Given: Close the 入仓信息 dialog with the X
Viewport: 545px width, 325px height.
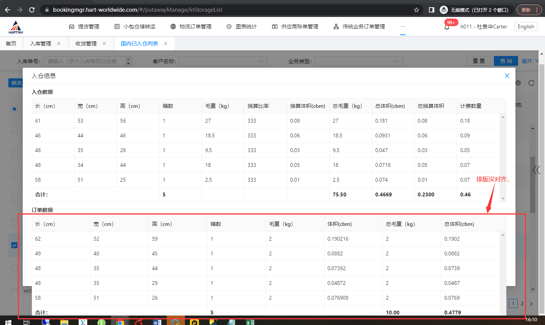Looking at the screenshot, I should point(507,76).
